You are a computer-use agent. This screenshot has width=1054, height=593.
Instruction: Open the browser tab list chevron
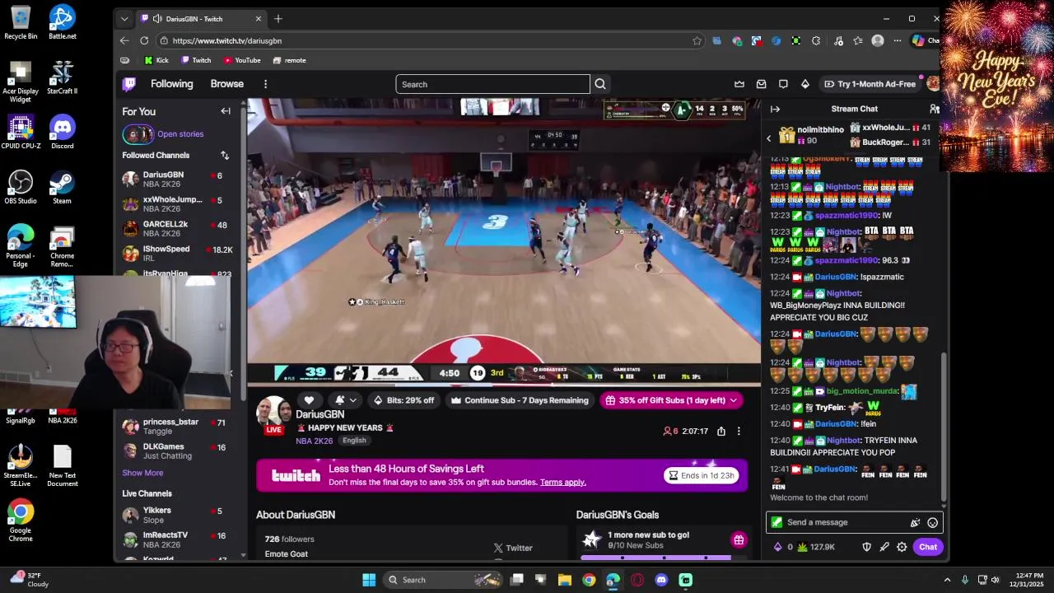124,18
